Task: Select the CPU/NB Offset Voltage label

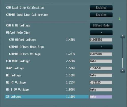Action: (25, 54)
